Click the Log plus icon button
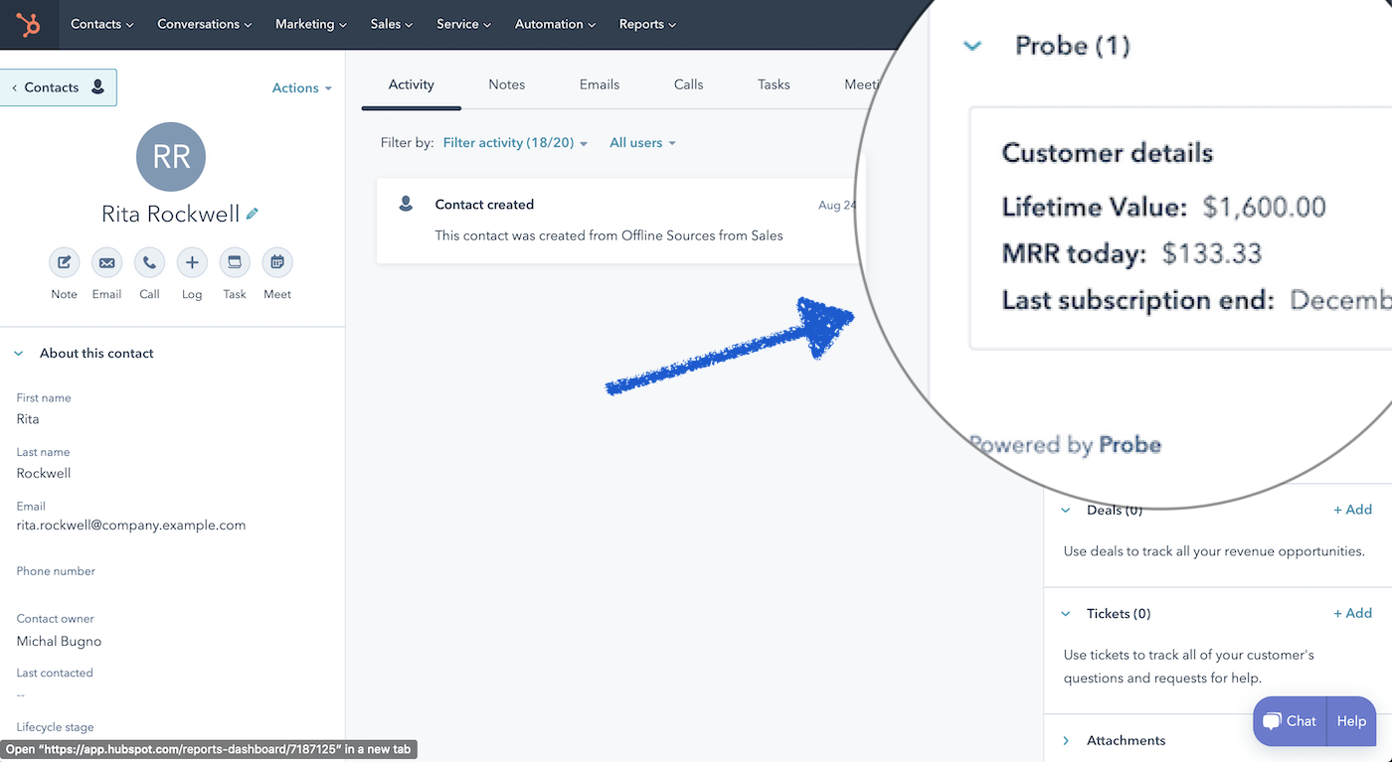Viewport: 1392px width, 762px height. 192,263
